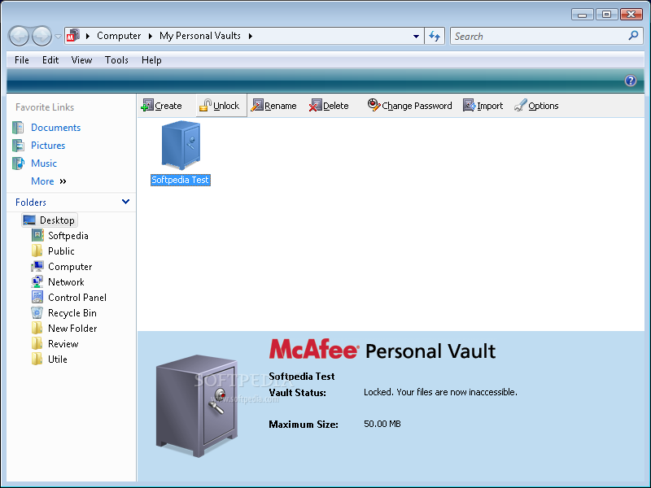Click the Network icon in folder tree

pos(37,282)
